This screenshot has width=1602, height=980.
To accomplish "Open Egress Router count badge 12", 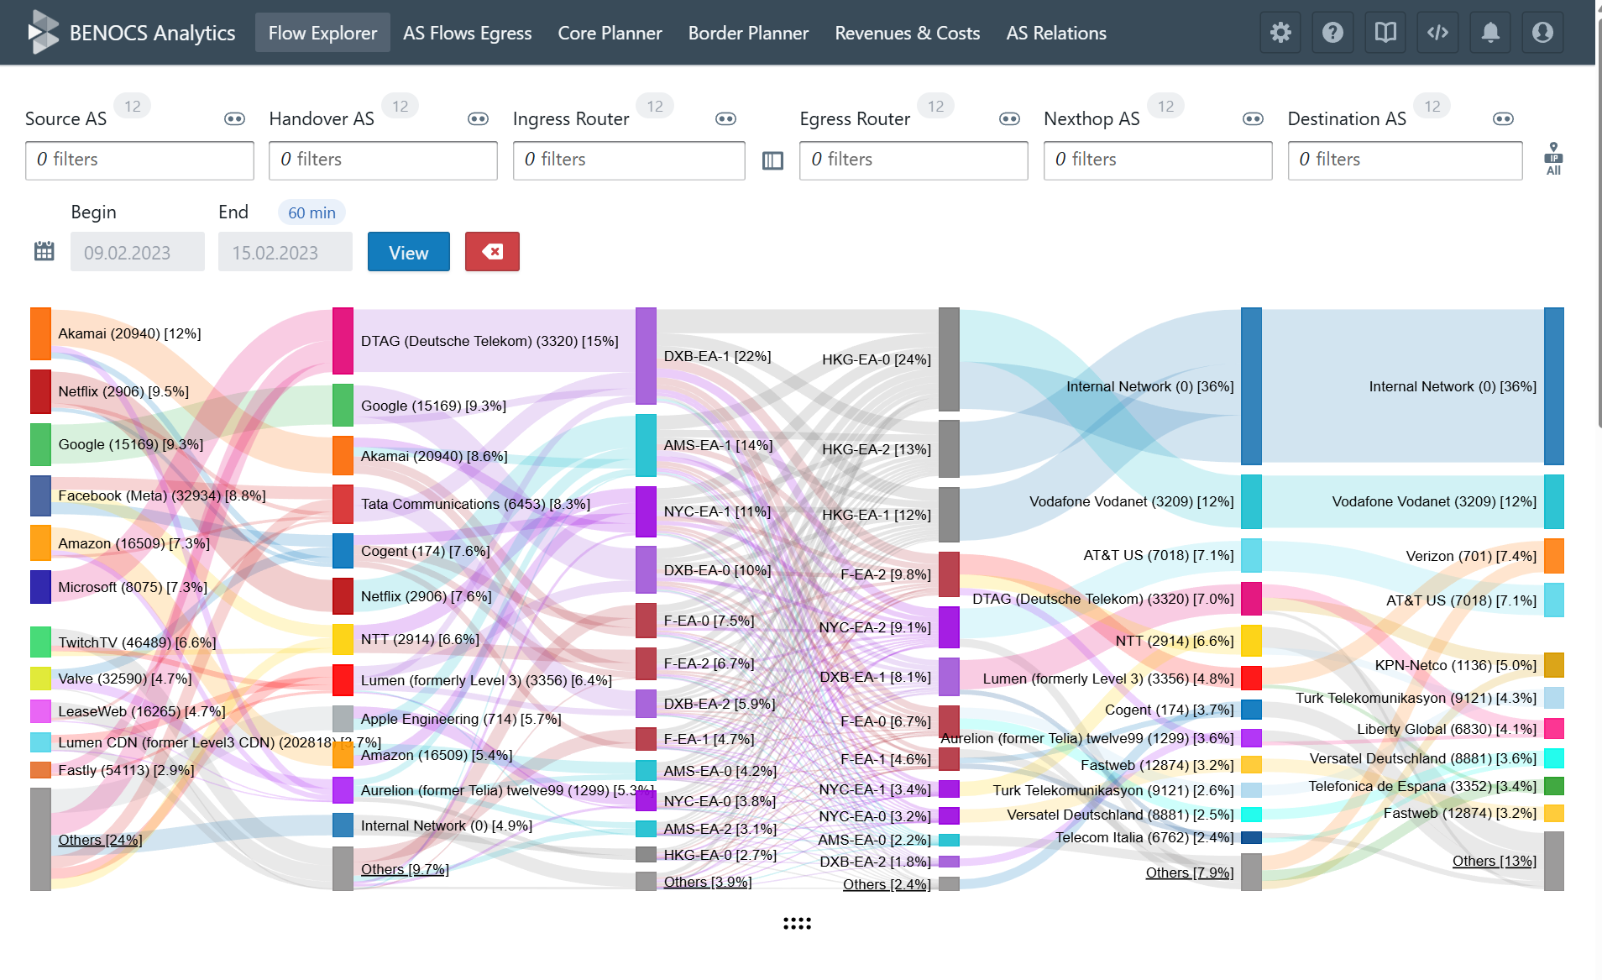I will click(x=936, y=106).
